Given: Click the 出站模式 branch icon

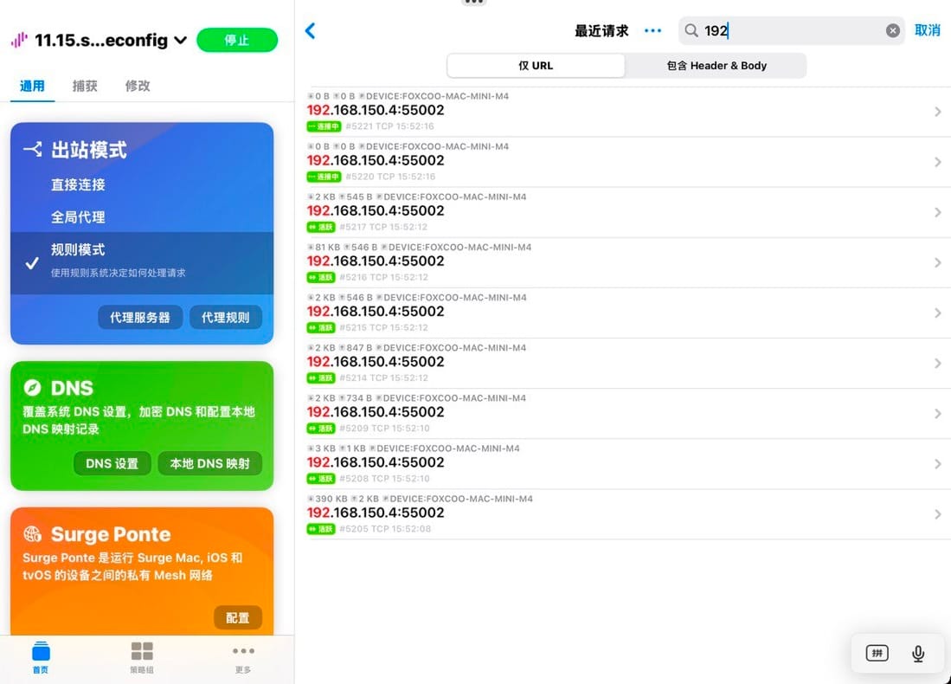Looking at the screenshot, I should point(33,149).
